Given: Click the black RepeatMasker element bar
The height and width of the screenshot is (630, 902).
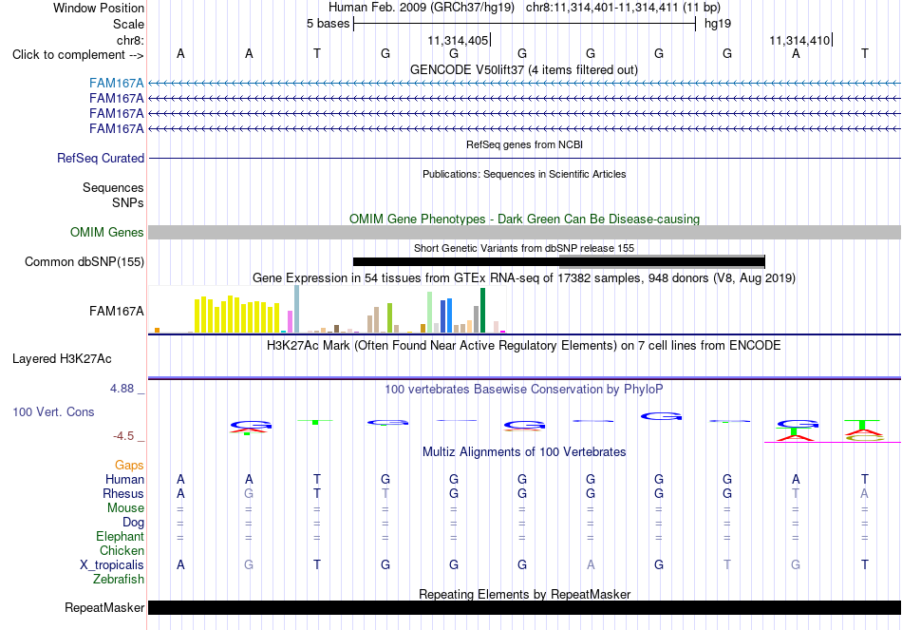Looking at the screenshot, I should 524,607.
